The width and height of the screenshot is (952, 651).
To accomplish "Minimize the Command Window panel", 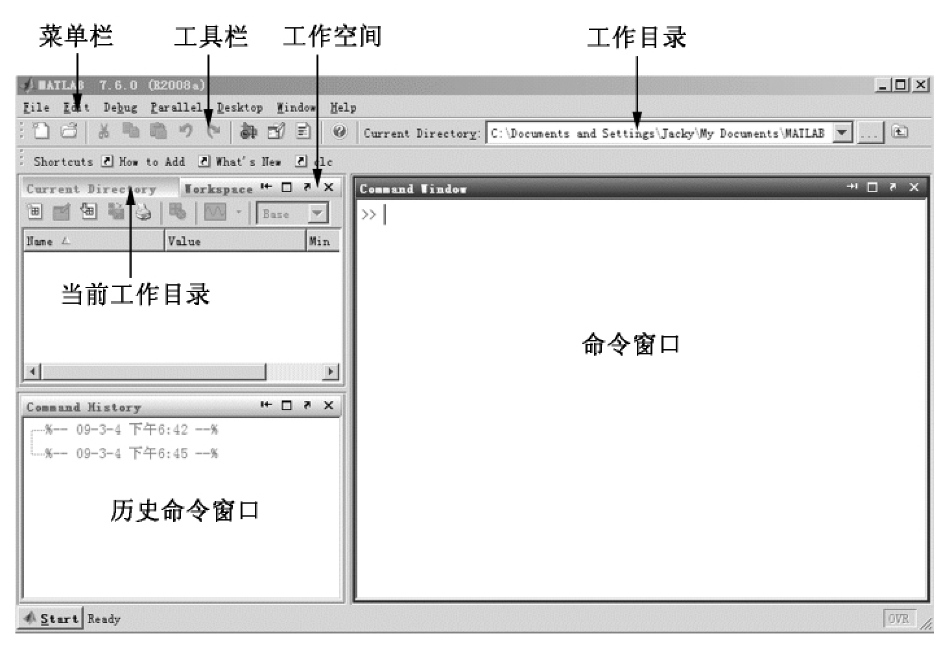I will 851,187.
